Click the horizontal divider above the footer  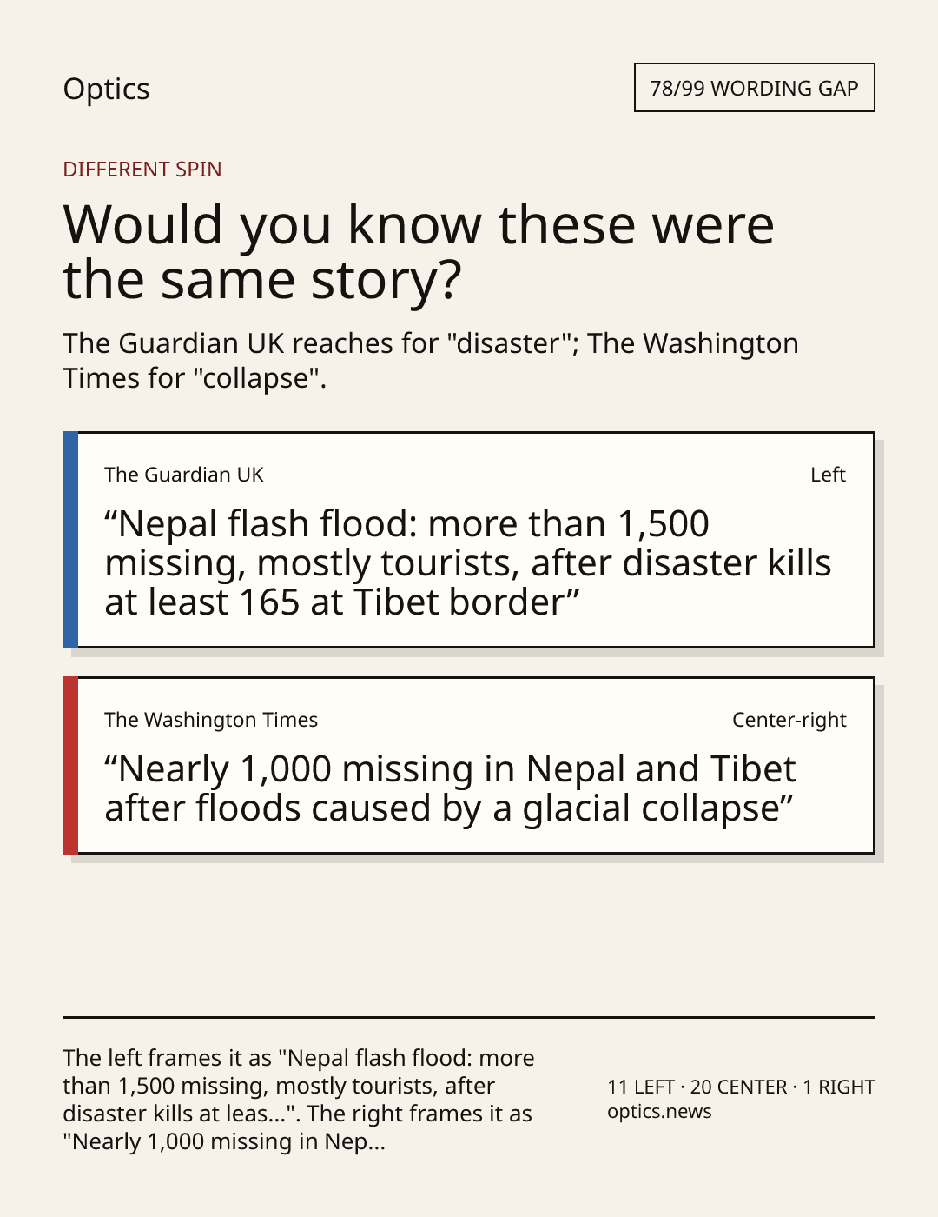coord(469,1016)
